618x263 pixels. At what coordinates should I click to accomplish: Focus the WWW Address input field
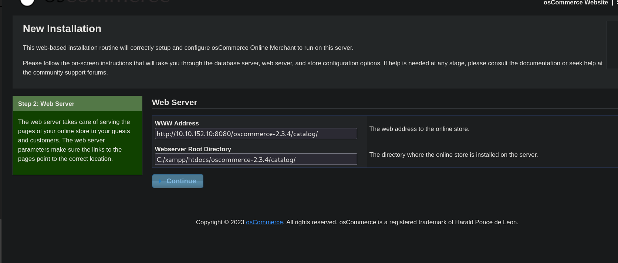point(256,134)
